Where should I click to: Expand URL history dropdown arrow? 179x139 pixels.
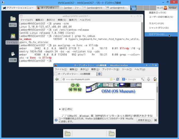(114, 79)
